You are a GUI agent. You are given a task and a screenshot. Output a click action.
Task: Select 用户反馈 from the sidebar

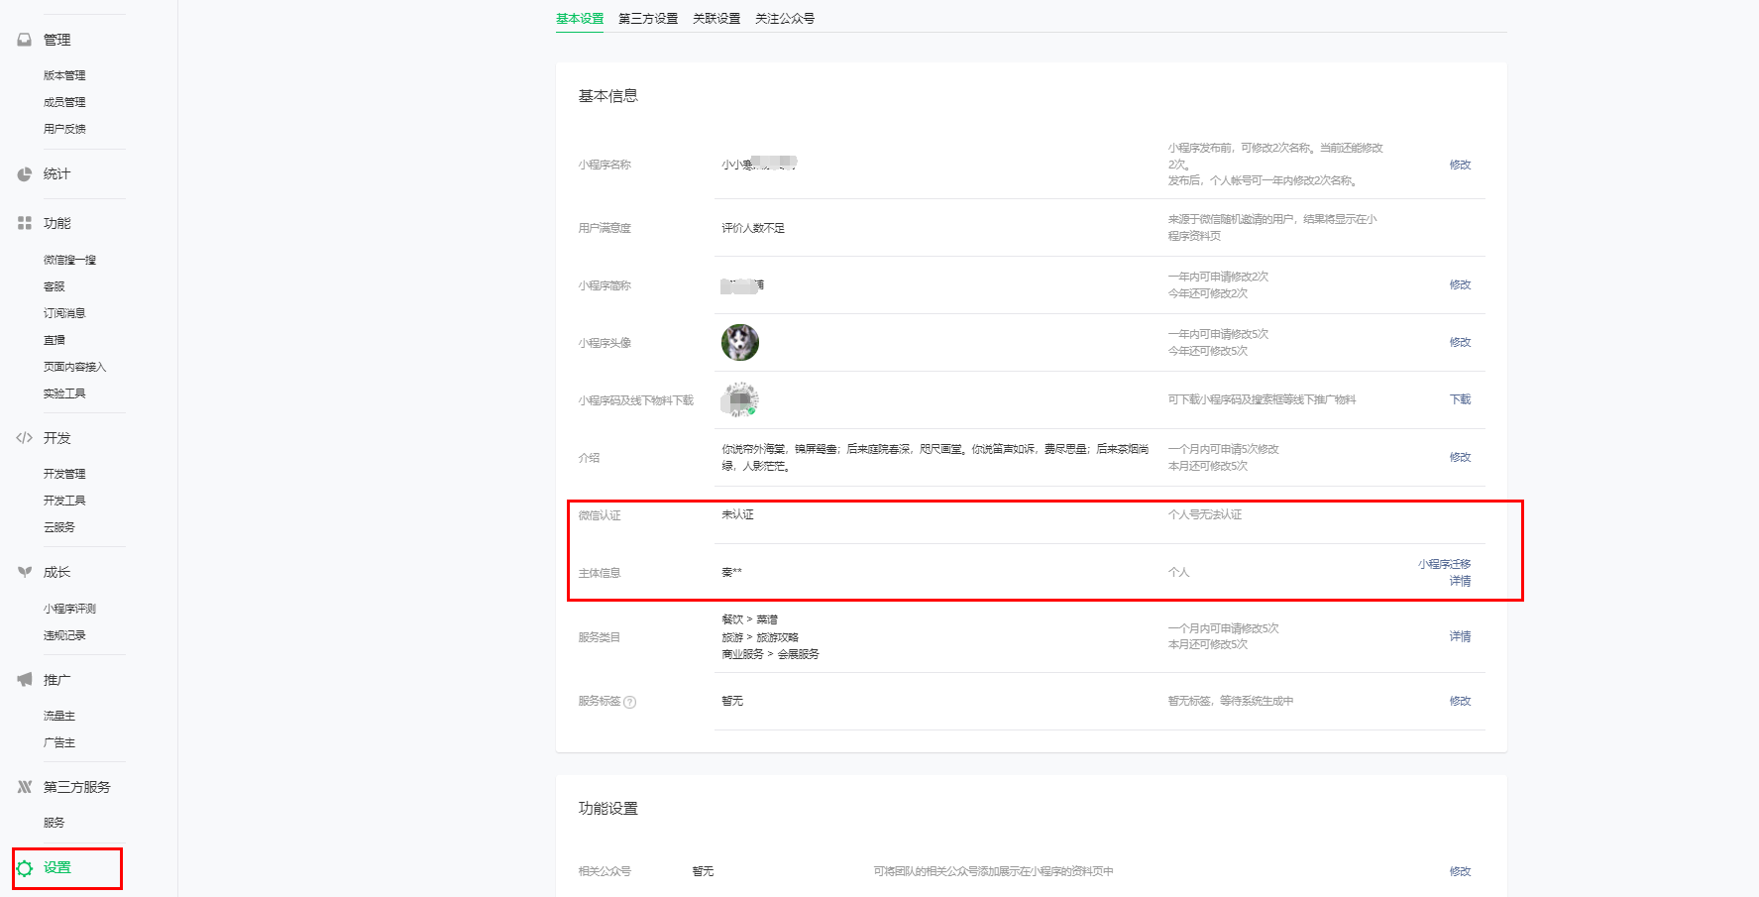(65, 128)
